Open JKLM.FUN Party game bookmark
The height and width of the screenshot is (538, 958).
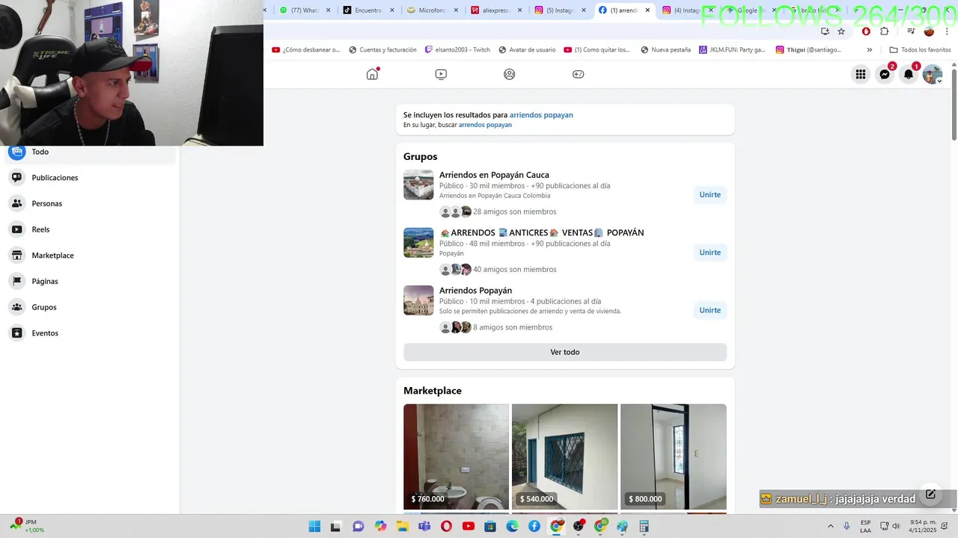pyautogui.click(x=733, y=50)
